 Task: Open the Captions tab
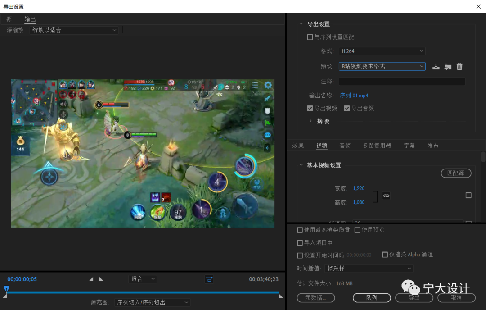pyautogui.click(x=409, y=146)
